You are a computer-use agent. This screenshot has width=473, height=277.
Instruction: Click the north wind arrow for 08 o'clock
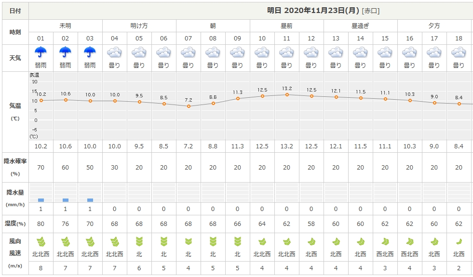(x=213, y=242)
